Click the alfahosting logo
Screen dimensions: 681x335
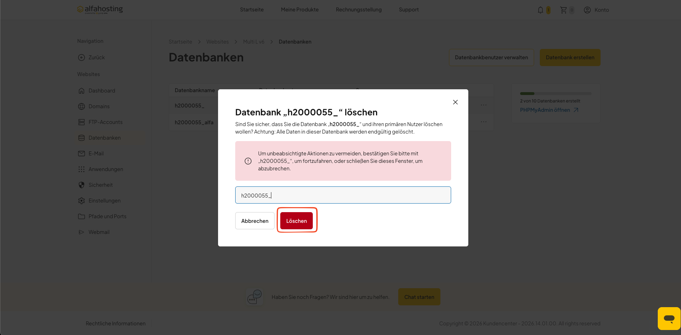100,9
